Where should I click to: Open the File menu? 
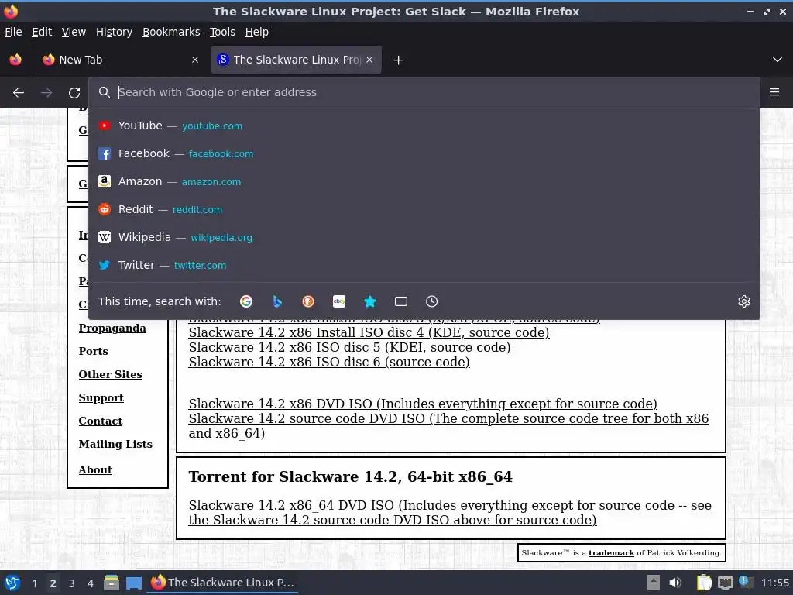pyautogui.click(x=13, y=32)
